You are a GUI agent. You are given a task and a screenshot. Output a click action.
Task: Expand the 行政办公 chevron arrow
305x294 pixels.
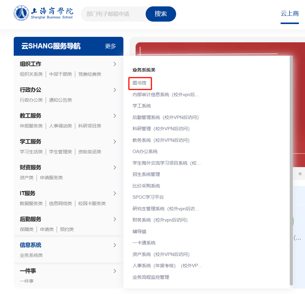click(x=115, y=90)
